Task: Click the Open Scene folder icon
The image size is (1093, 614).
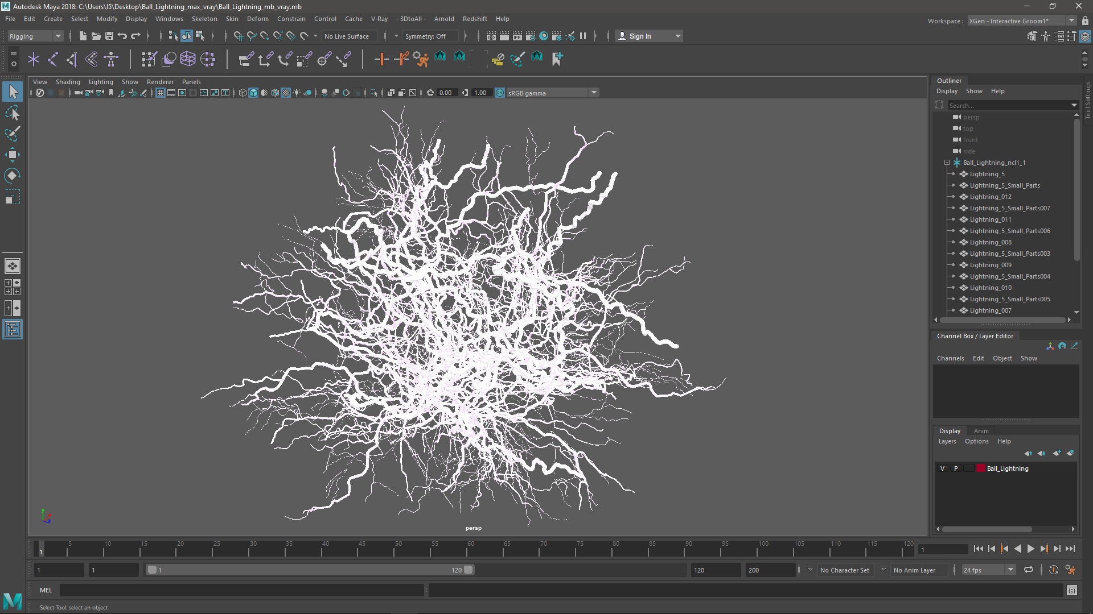Action: 96,36
